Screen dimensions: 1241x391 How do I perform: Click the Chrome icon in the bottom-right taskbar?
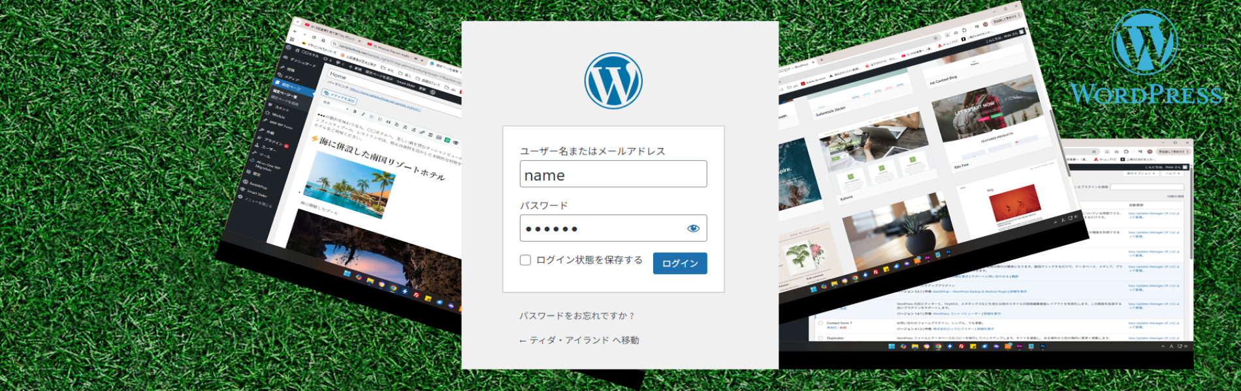point(938,346)
